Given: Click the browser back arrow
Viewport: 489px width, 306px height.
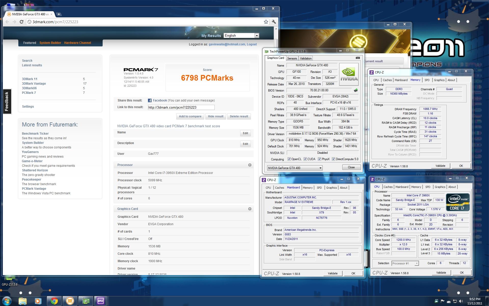Looking at the screenshot, I should [x=7, y=22].
